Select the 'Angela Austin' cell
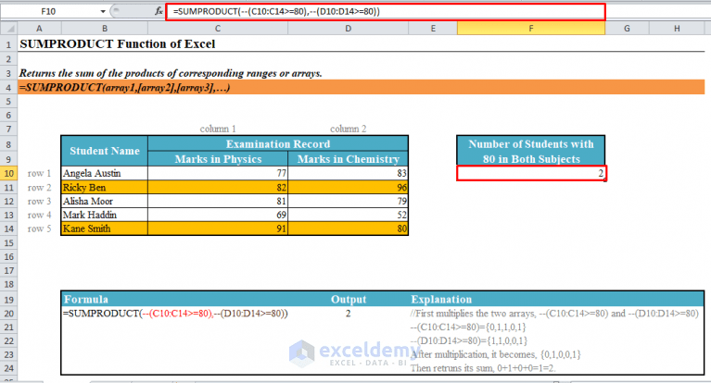Screen dimensions: 711x383 105,173
